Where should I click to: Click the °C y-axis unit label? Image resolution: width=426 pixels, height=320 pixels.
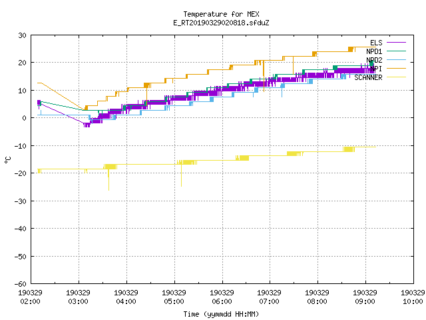point(7,160)
